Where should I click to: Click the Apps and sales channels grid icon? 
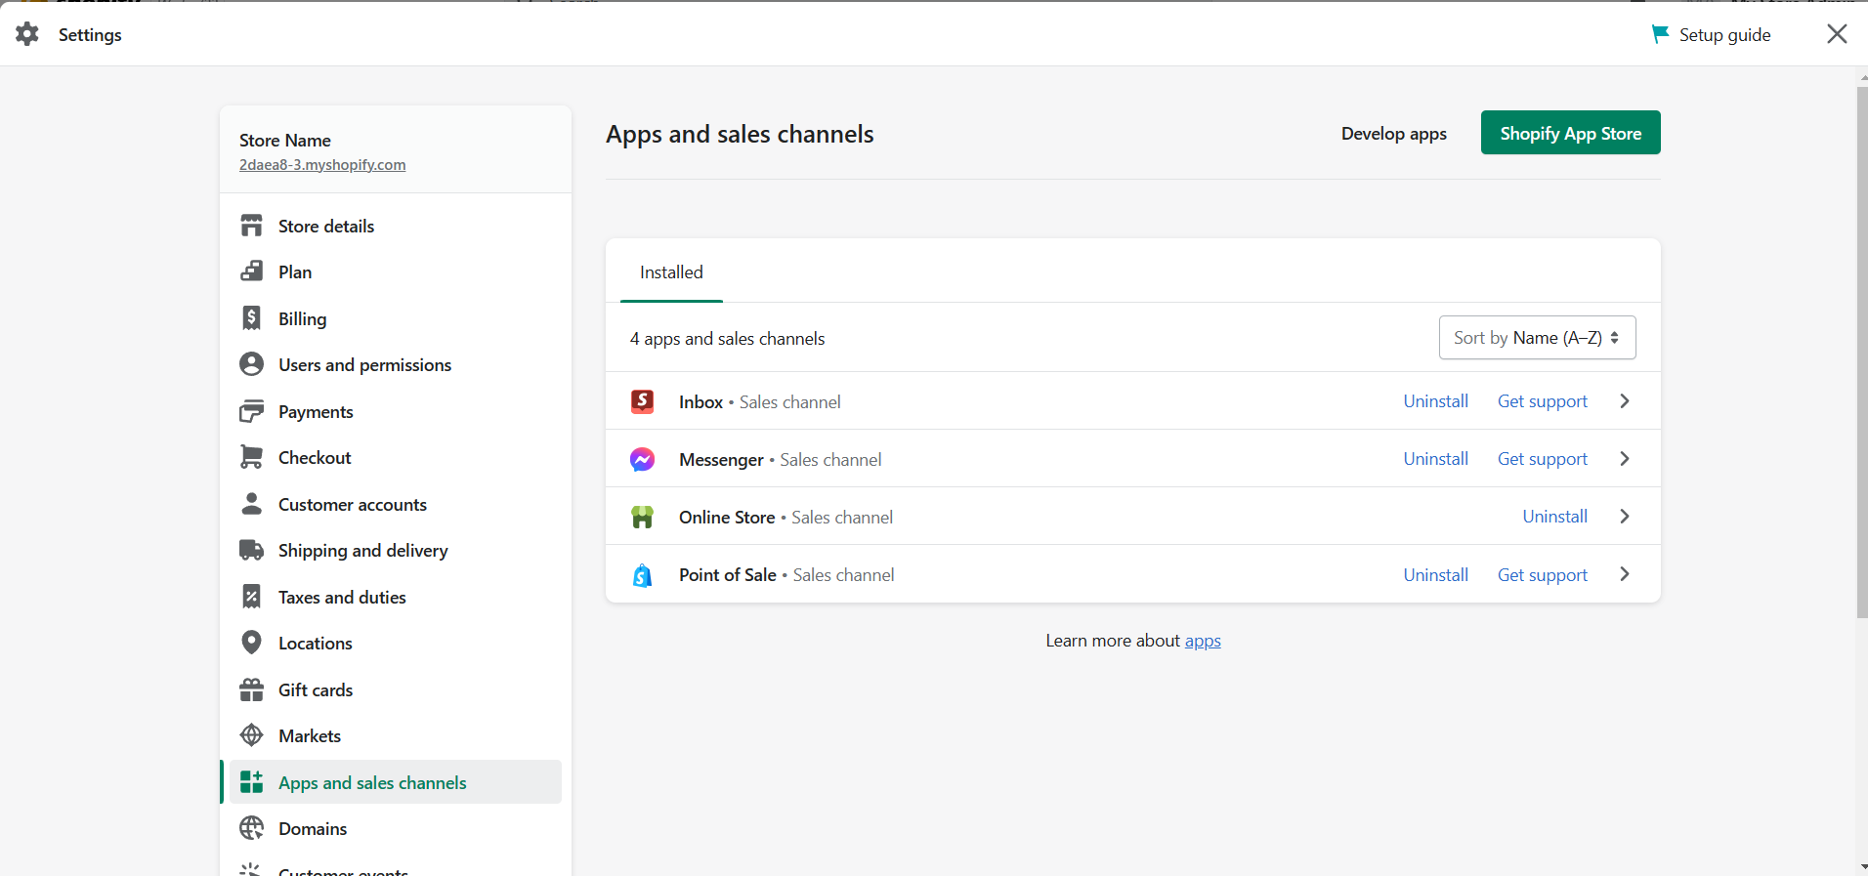coord(251,782)
